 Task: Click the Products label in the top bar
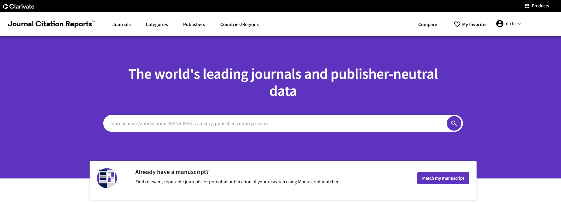[x=540, y=6]
